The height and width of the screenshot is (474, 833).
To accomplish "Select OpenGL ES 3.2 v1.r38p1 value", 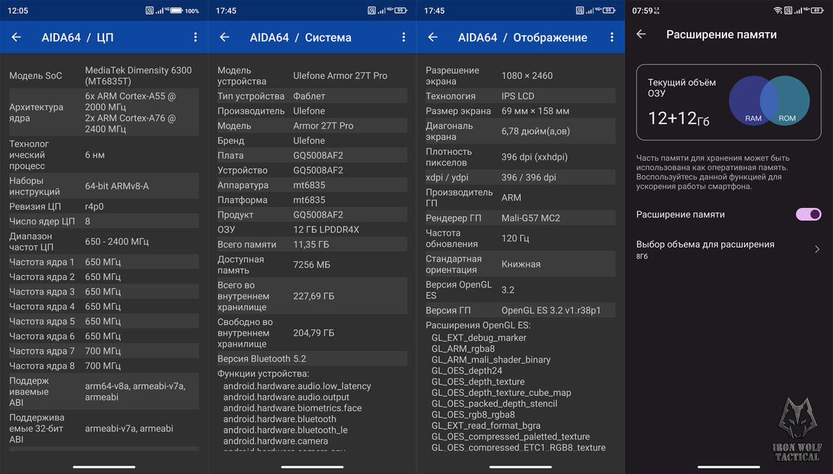I will click(x=551, y=310).
